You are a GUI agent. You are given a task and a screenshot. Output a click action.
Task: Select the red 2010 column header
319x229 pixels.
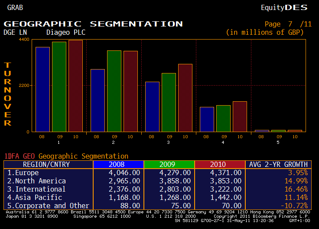(x=219, y=165)
